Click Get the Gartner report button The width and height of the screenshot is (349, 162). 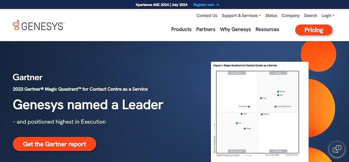[55, 144]
